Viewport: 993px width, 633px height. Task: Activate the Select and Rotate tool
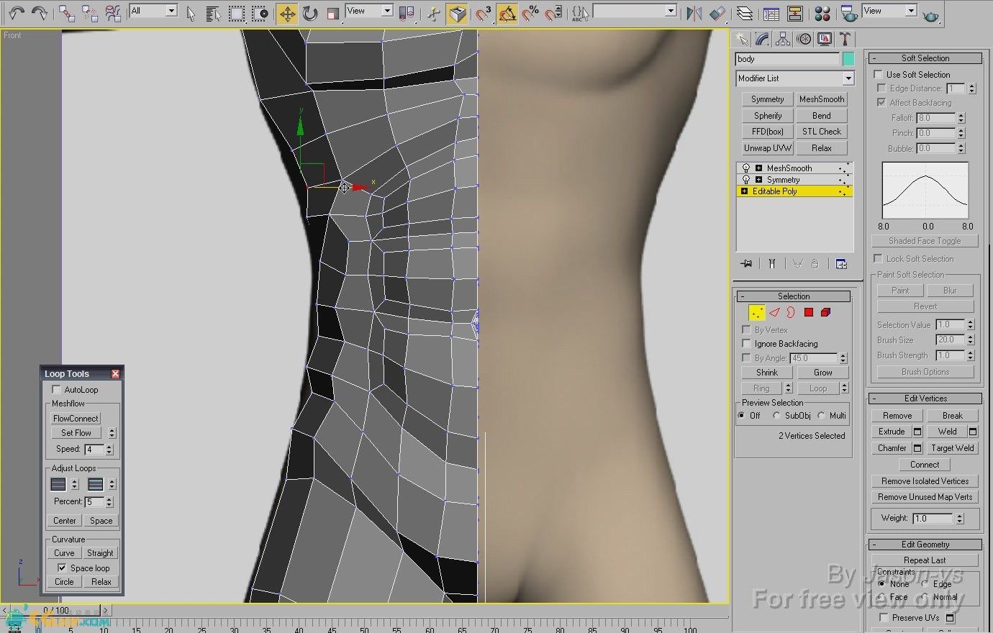click(x=310, y=13)
